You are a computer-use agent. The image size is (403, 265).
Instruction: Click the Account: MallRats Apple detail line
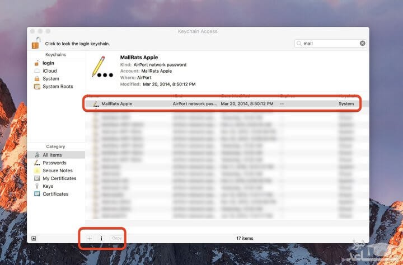[146, 71]
